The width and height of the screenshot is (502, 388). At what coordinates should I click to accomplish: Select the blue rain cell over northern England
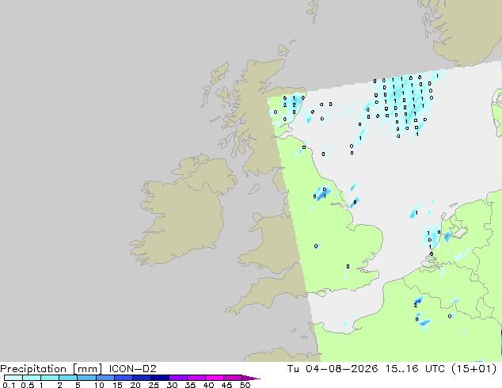click(321, 194)
